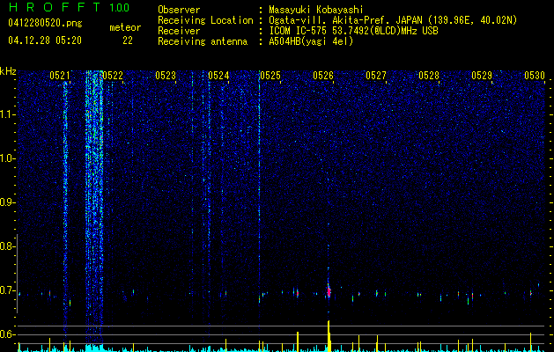Click the 0.9 kHz axis label
The width and height of the screenshot is (554, 352).
click(x=6, y=202)
